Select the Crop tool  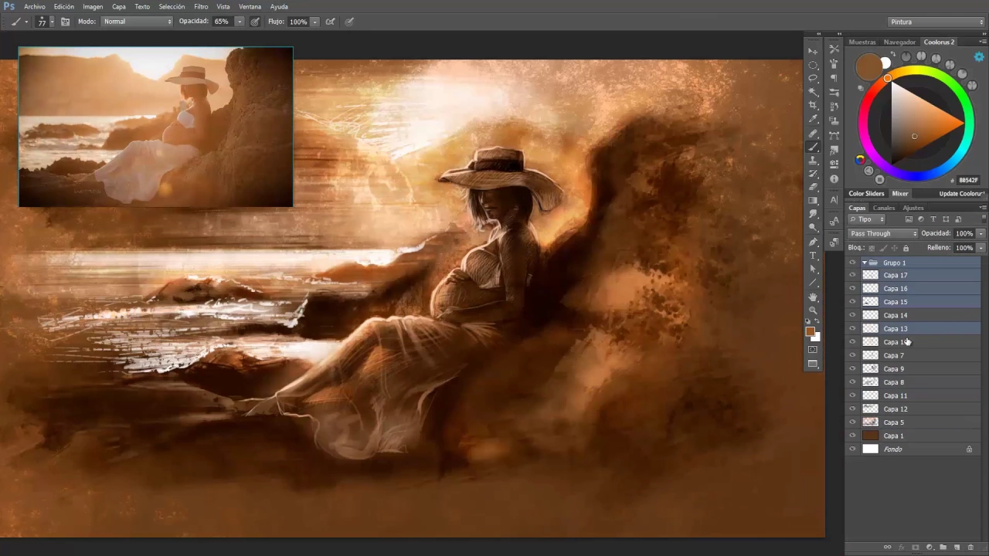pyautogui.click(x=813, y=105)
